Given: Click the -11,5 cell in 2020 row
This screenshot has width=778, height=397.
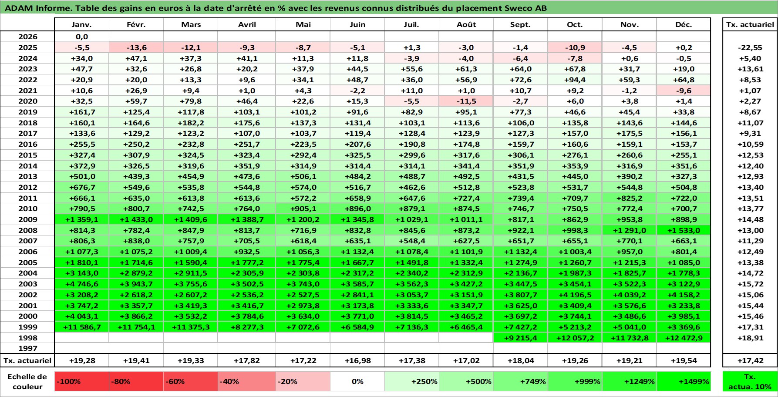Looking at the screenshot, I should [x=466, y=101].
